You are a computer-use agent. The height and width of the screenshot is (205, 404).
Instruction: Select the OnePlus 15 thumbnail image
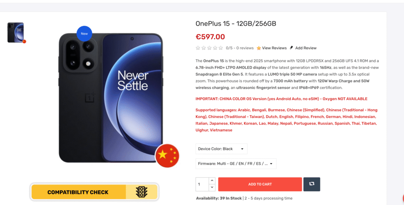coord(16,33)
